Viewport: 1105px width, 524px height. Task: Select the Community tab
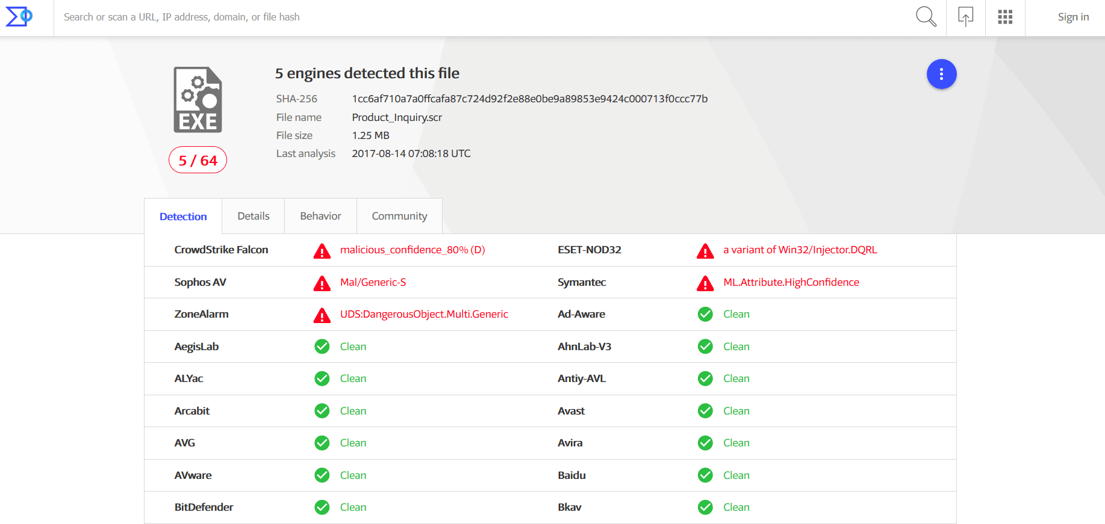point(399,216)
